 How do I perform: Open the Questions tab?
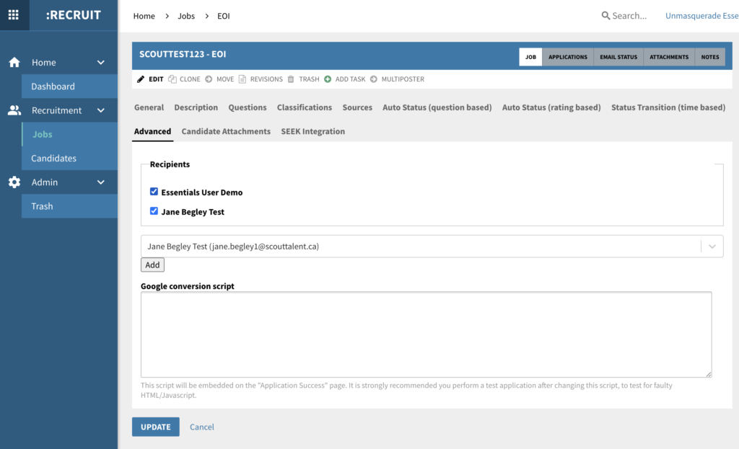click(x=248, y=107)
